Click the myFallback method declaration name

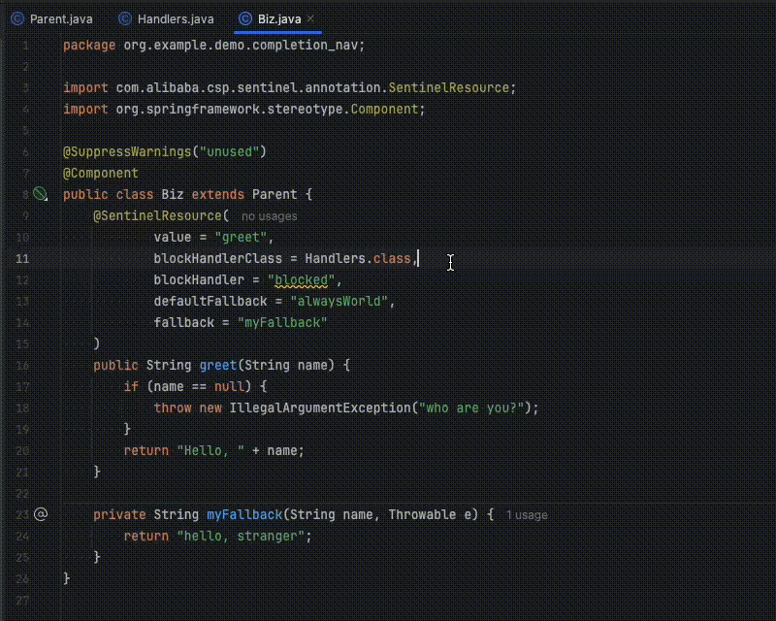pos(244,514)
